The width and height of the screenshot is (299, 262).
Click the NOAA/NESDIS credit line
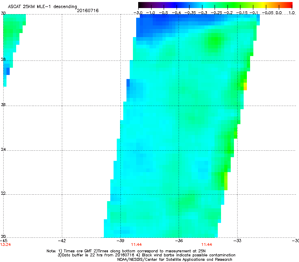(x=175, y=260)
